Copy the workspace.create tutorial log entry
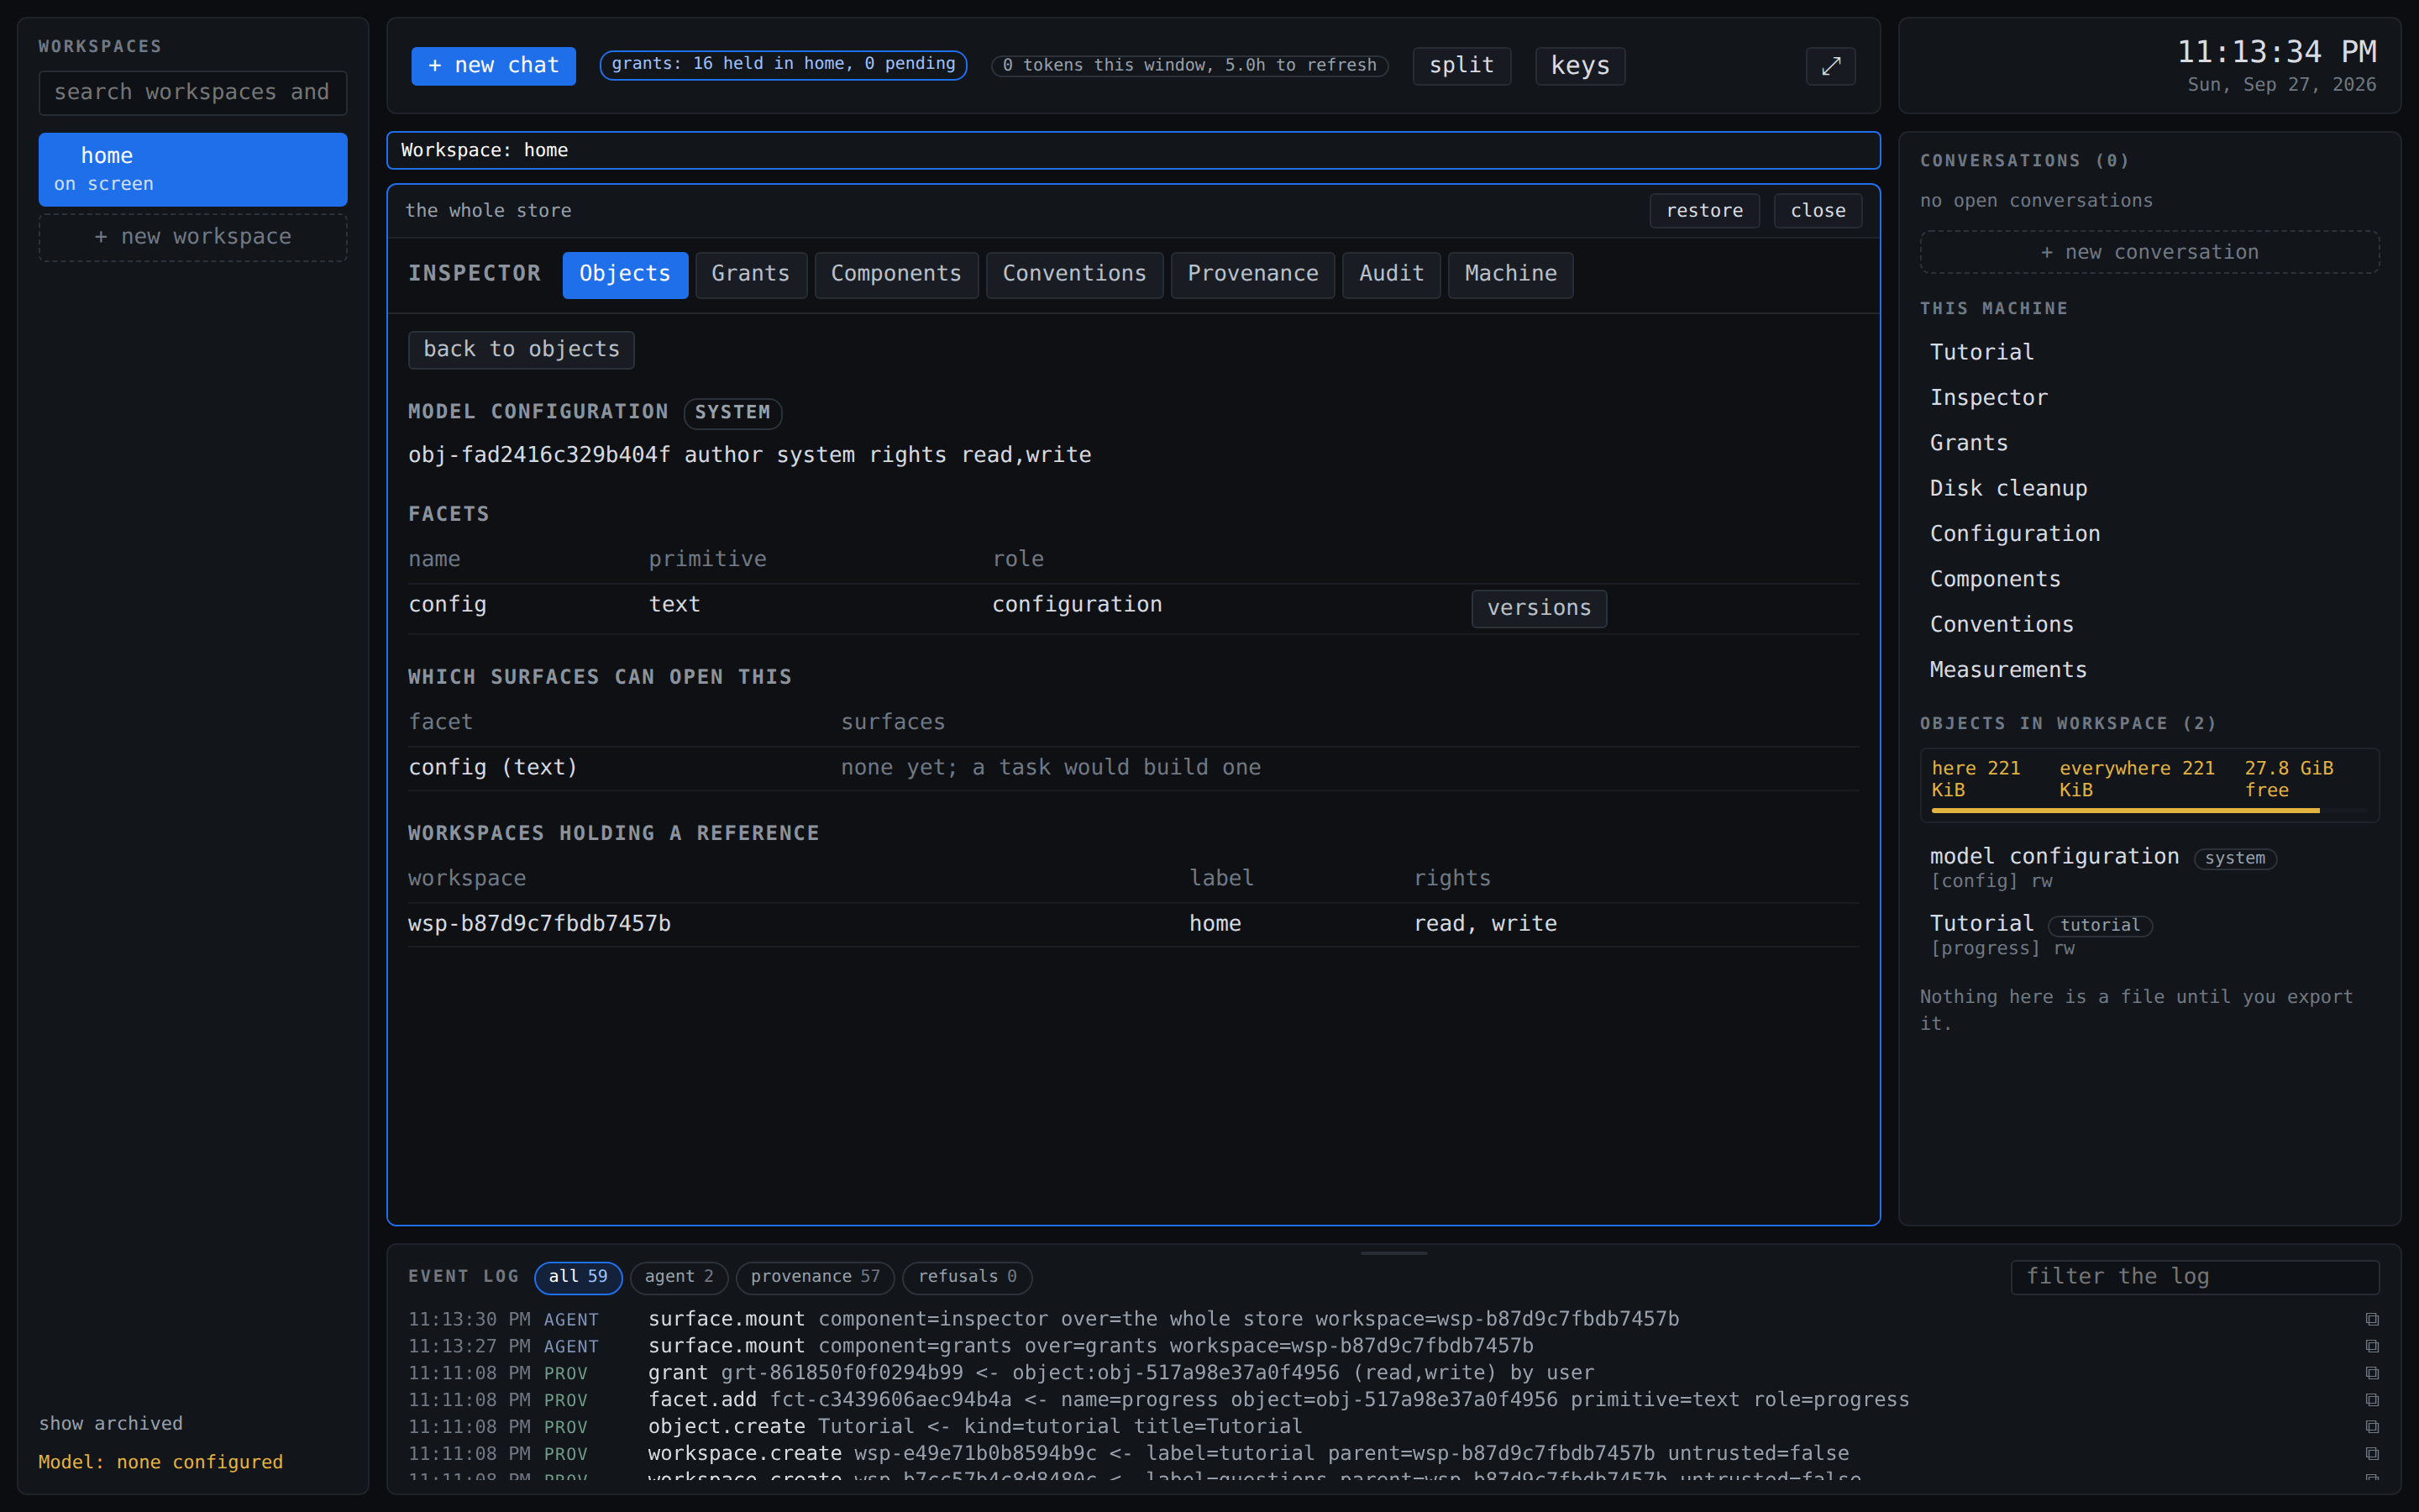This screenshot has width=2419, height=1512. coord(2371,1454)
